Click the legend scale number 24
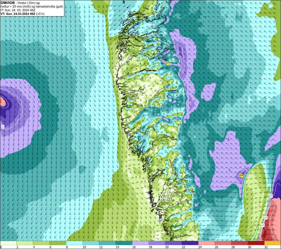Image resolution: width=281 pixels, height=249 pixels. [200, 247]
